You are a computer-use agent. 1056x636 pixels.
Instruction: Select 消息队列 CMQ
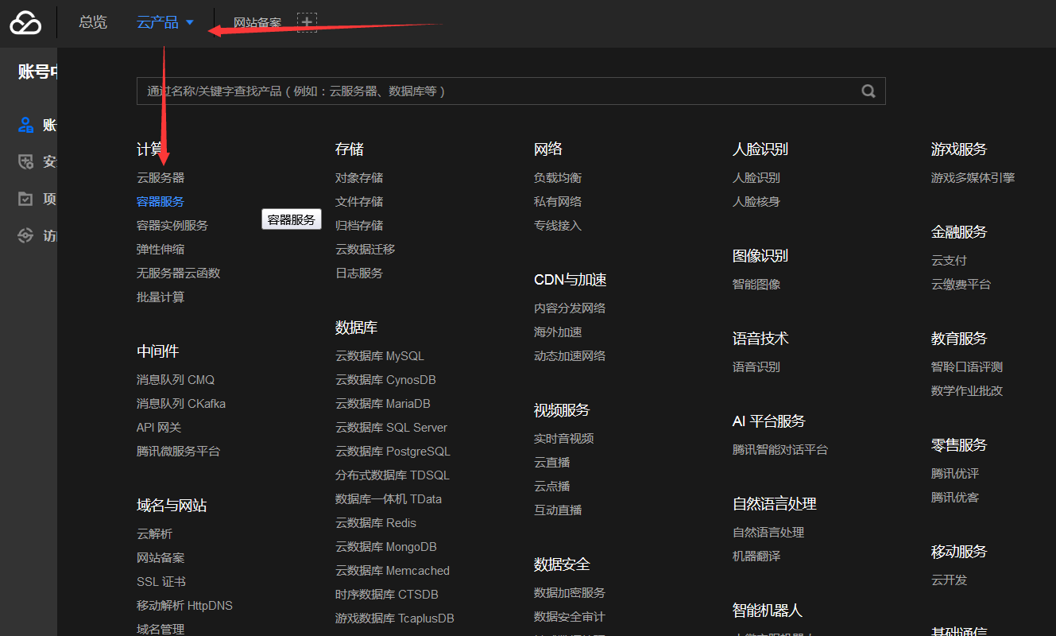[x=176, y=379]
